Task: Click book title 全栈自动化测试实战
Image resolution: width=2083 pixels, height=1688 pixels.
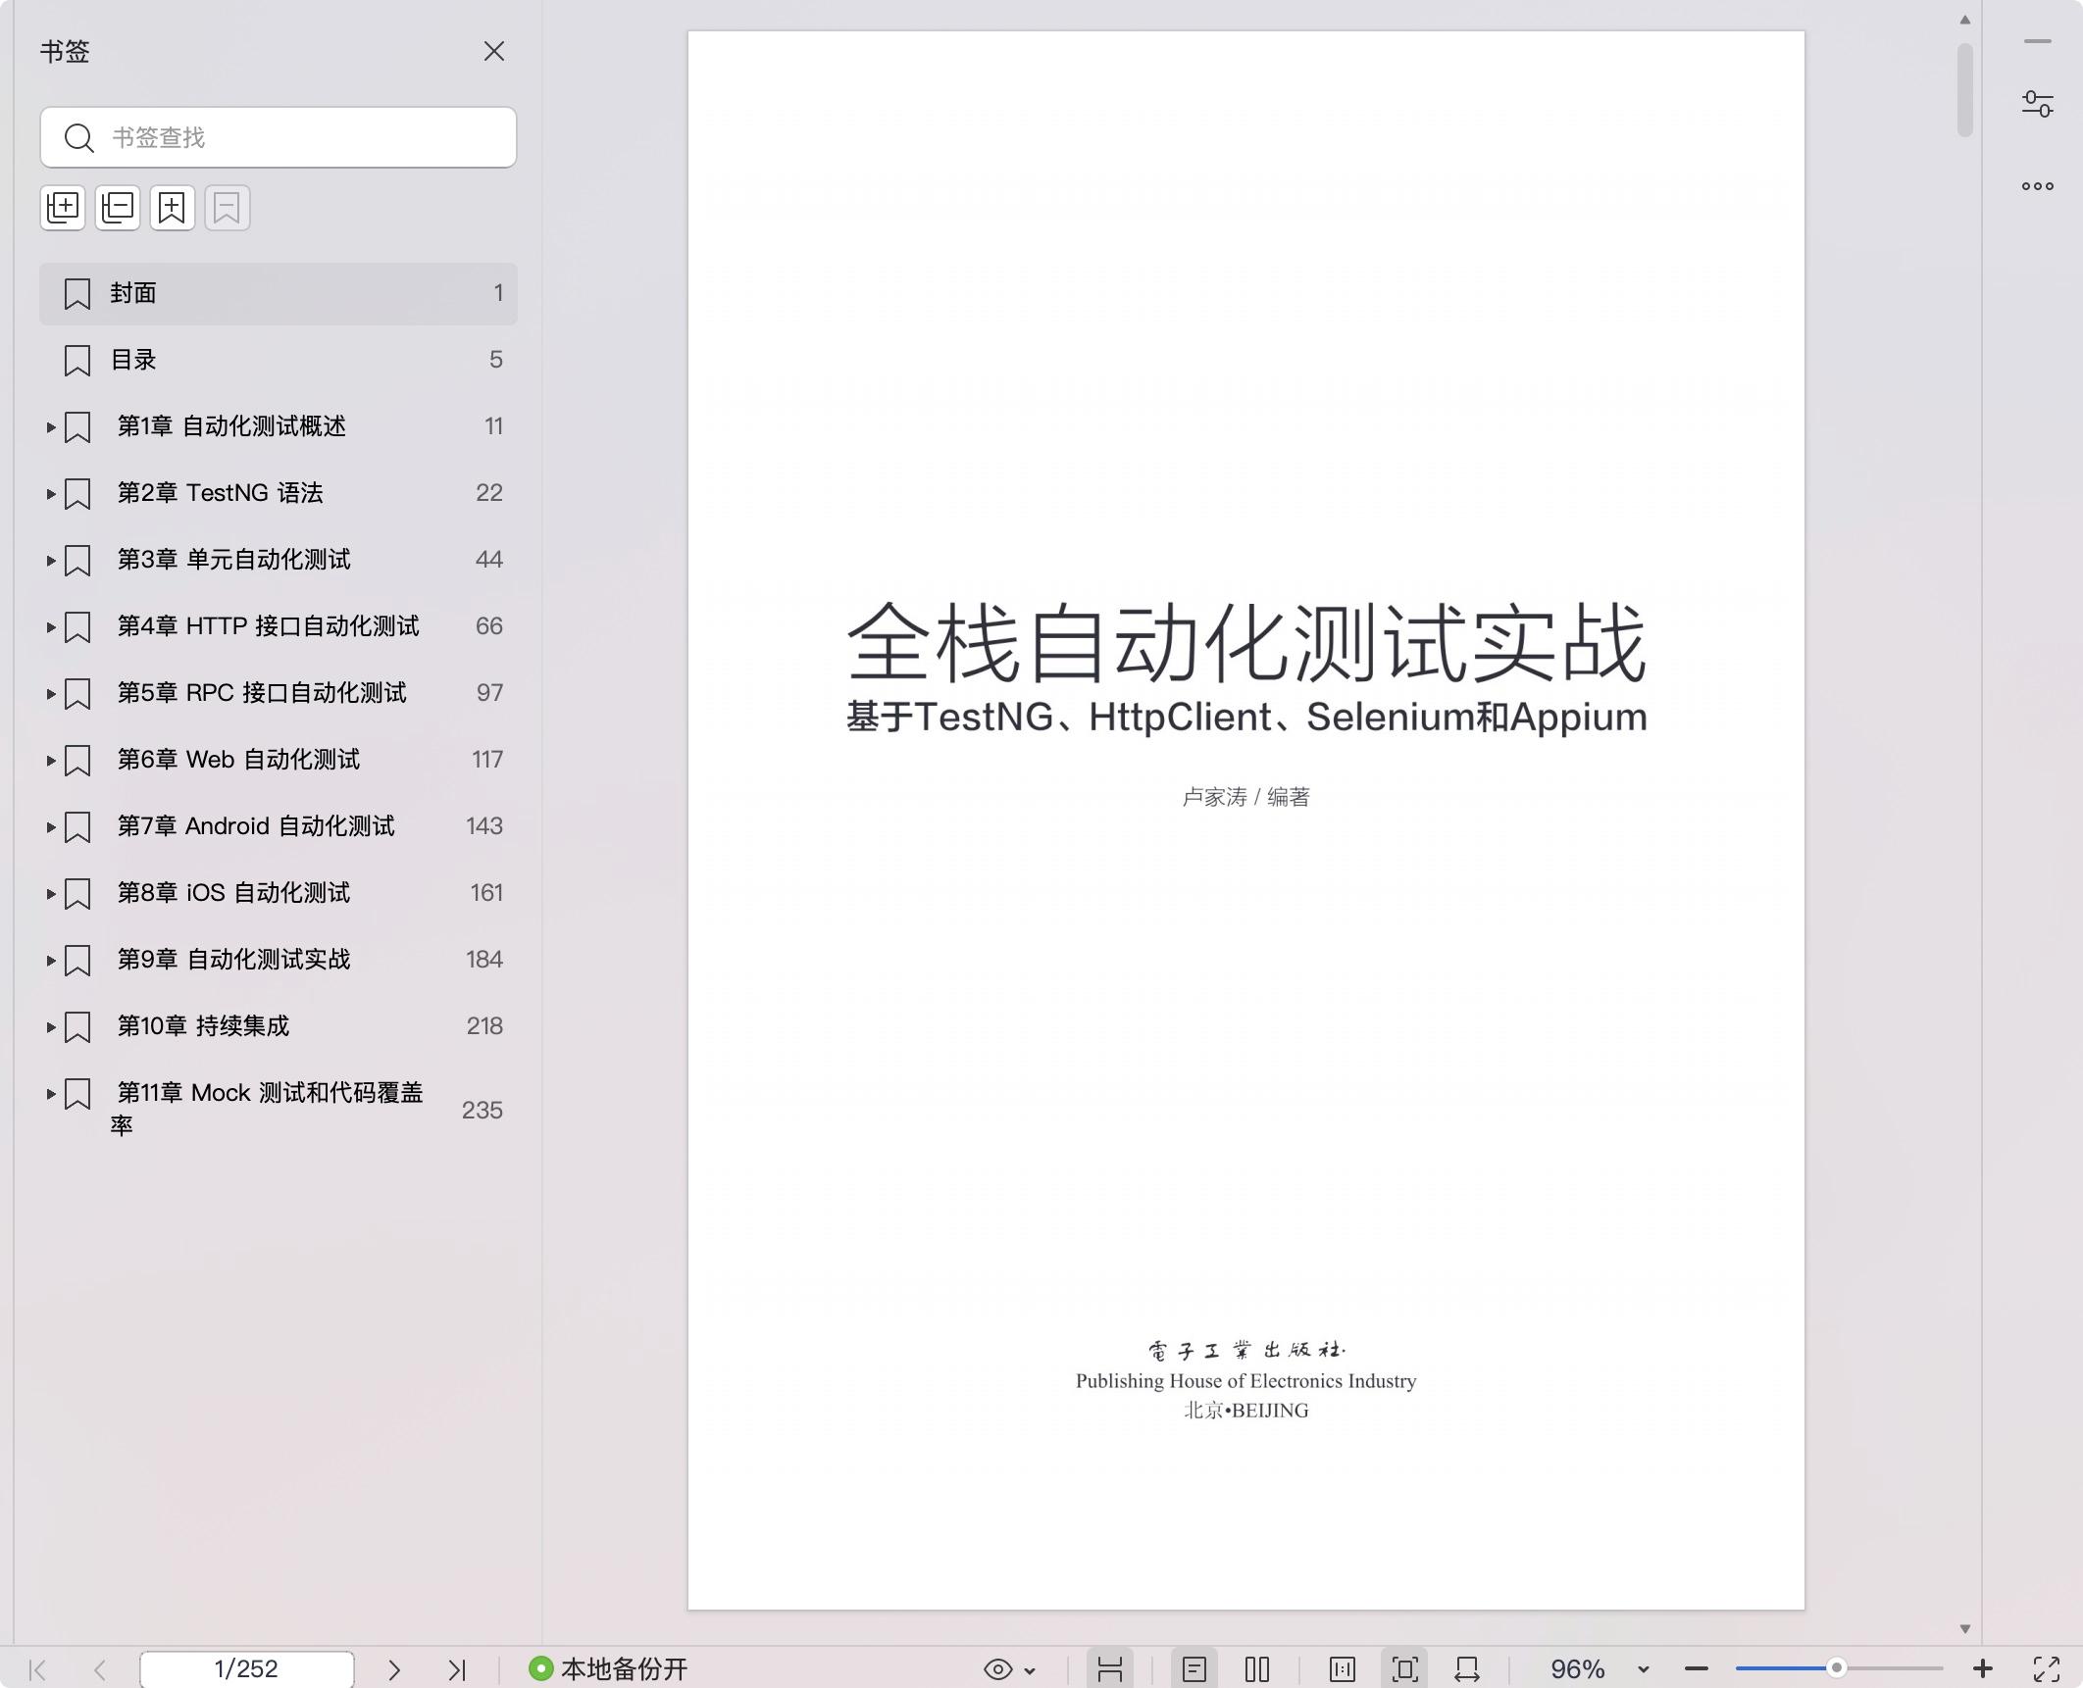Action: (1245, 643)
